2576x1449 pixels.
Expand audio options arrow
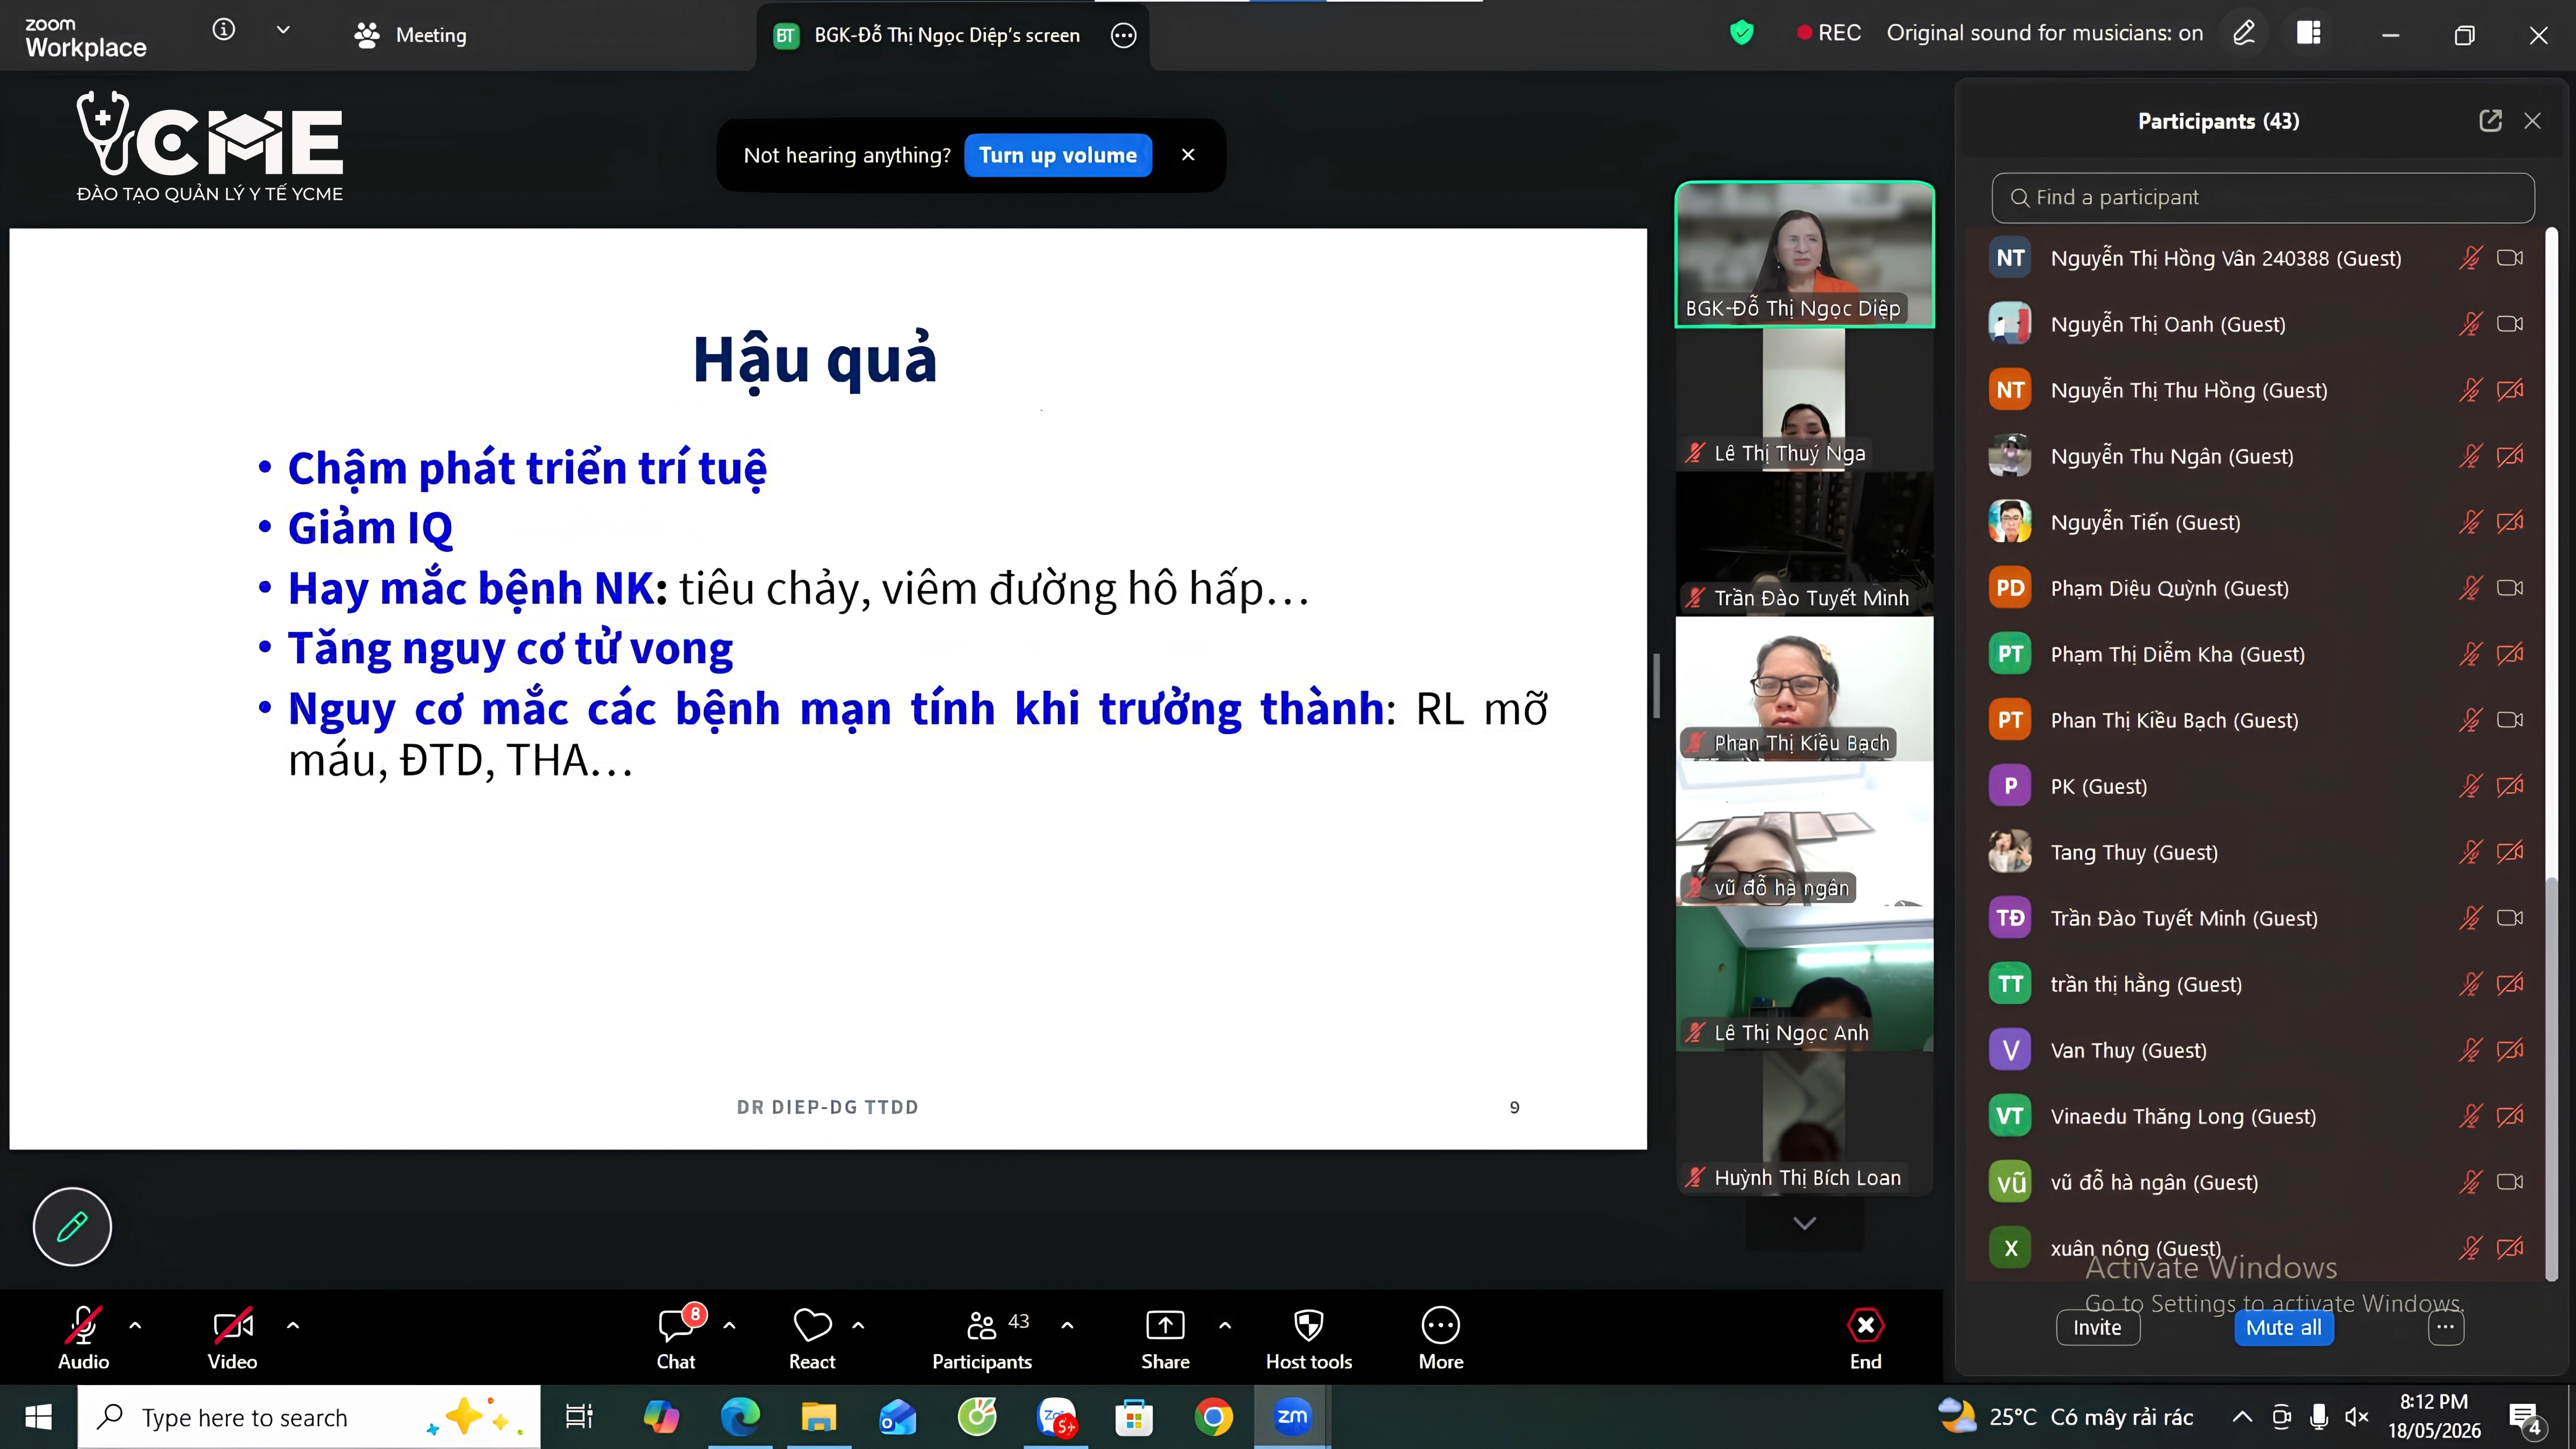tap(135, 1326)
